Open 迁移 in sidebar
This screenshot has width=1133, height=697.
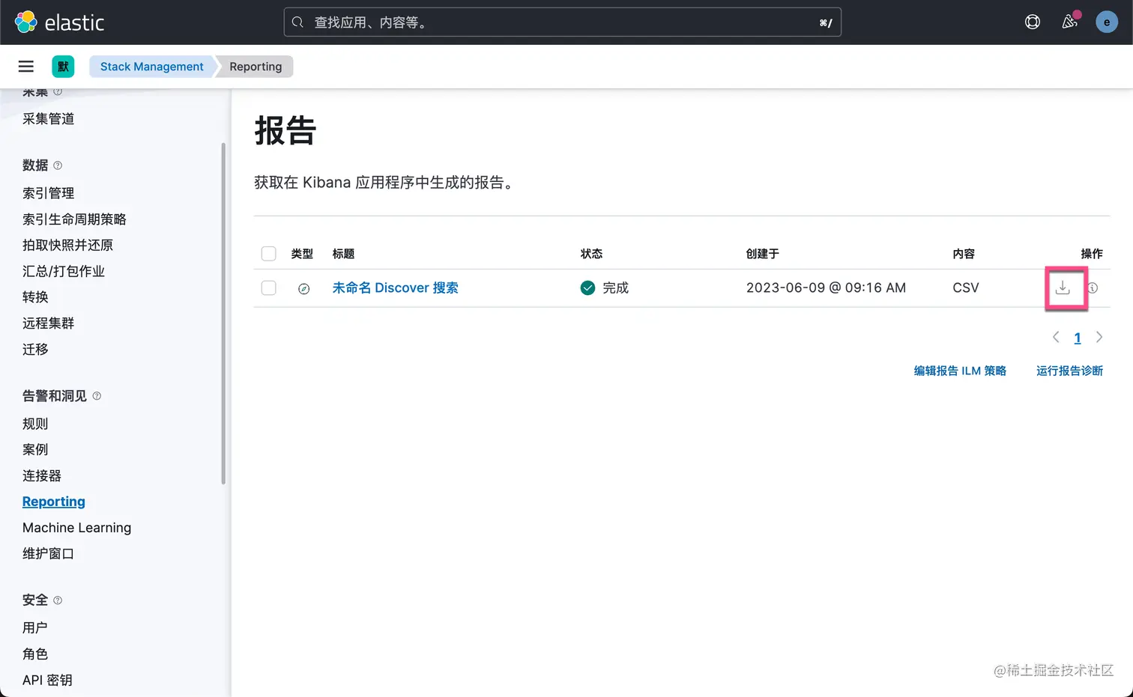(35, 350)
